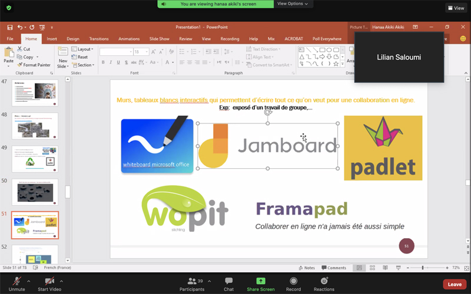Image resolution: width=471 pixels, height=294 pixels.
Task: Toggle Align Left paragraph
Action: pyautogui.click(x=182, y=62)
